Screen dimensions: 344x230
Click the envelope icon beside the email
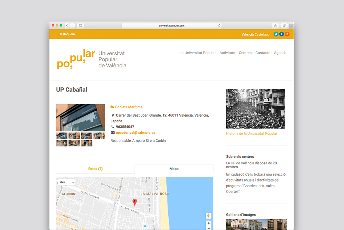pyautogui.click(x=113, y=133)
